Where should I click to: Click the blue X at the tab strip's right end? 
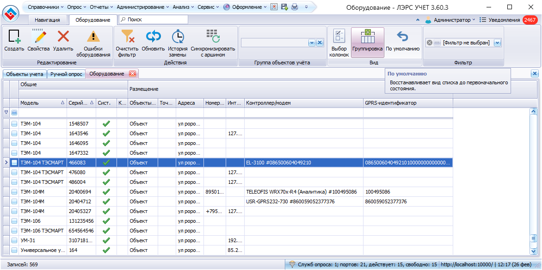pos(535,73)
